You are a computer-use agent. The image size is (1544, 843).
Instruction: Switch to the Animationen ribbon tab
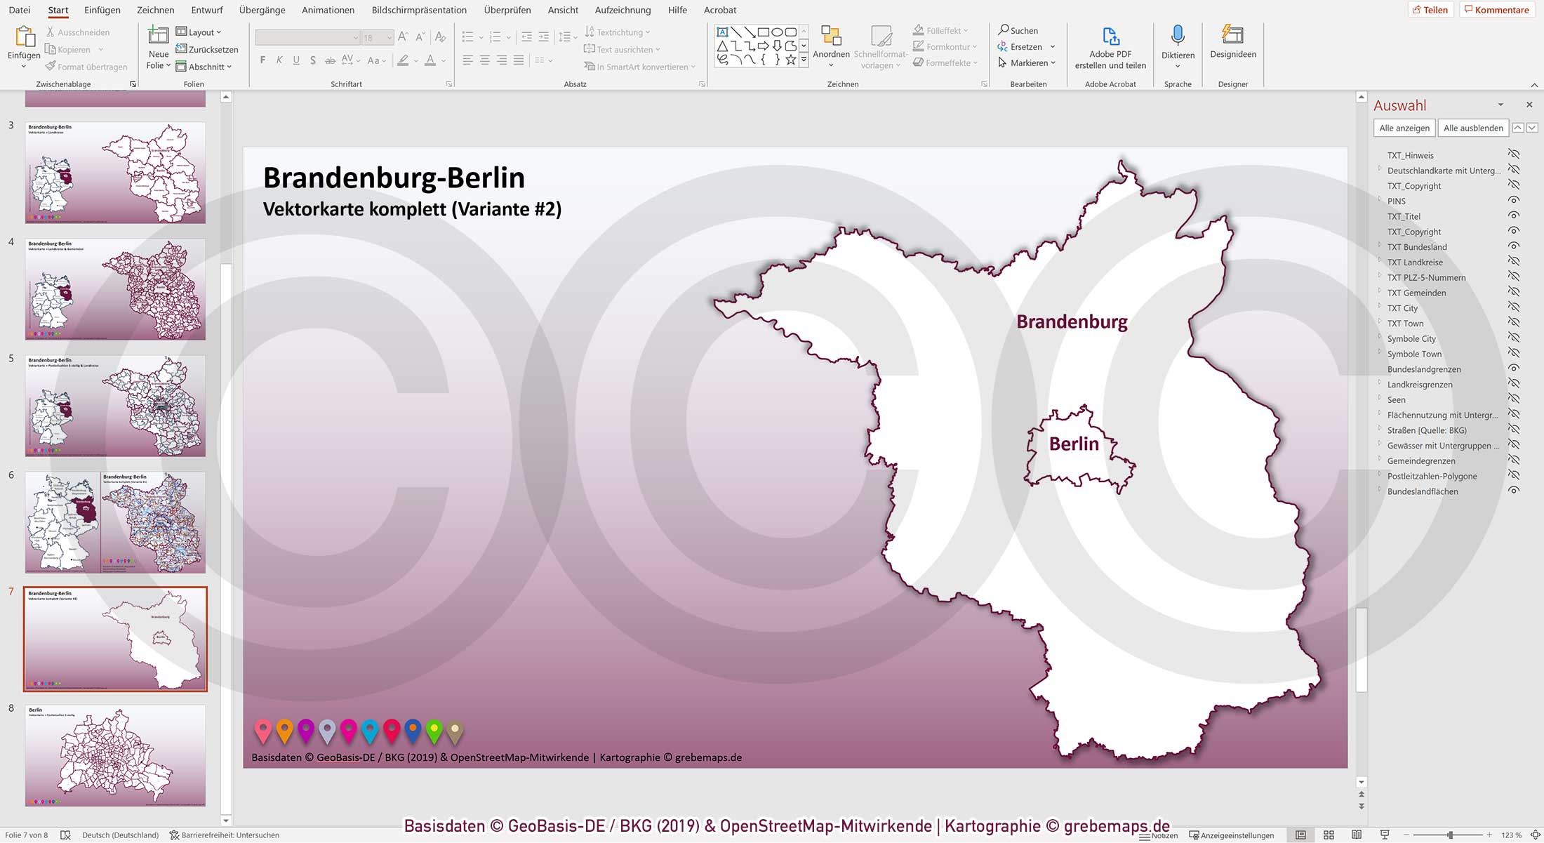(327, 10)
